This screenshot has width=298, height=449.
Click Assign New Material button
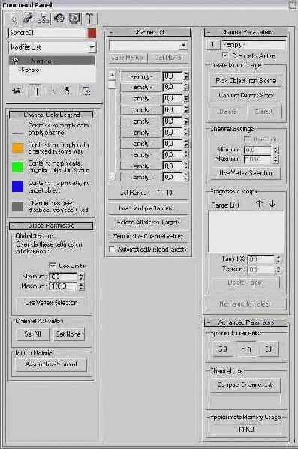pos(51,364)
